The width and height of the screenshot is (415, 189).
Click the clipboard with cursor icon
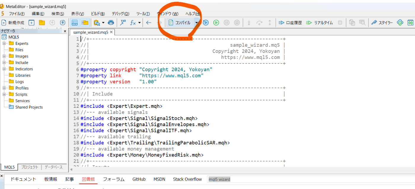[x=97, y=22]
